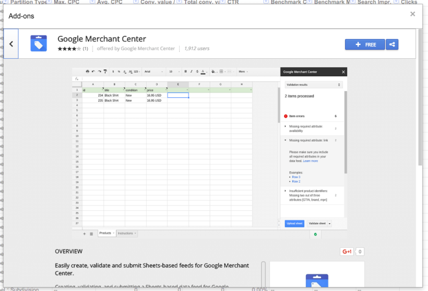The width and height of the screenshot is (428, 291).
Task: Click the four-star rating
Action: [x=69, y=49]
